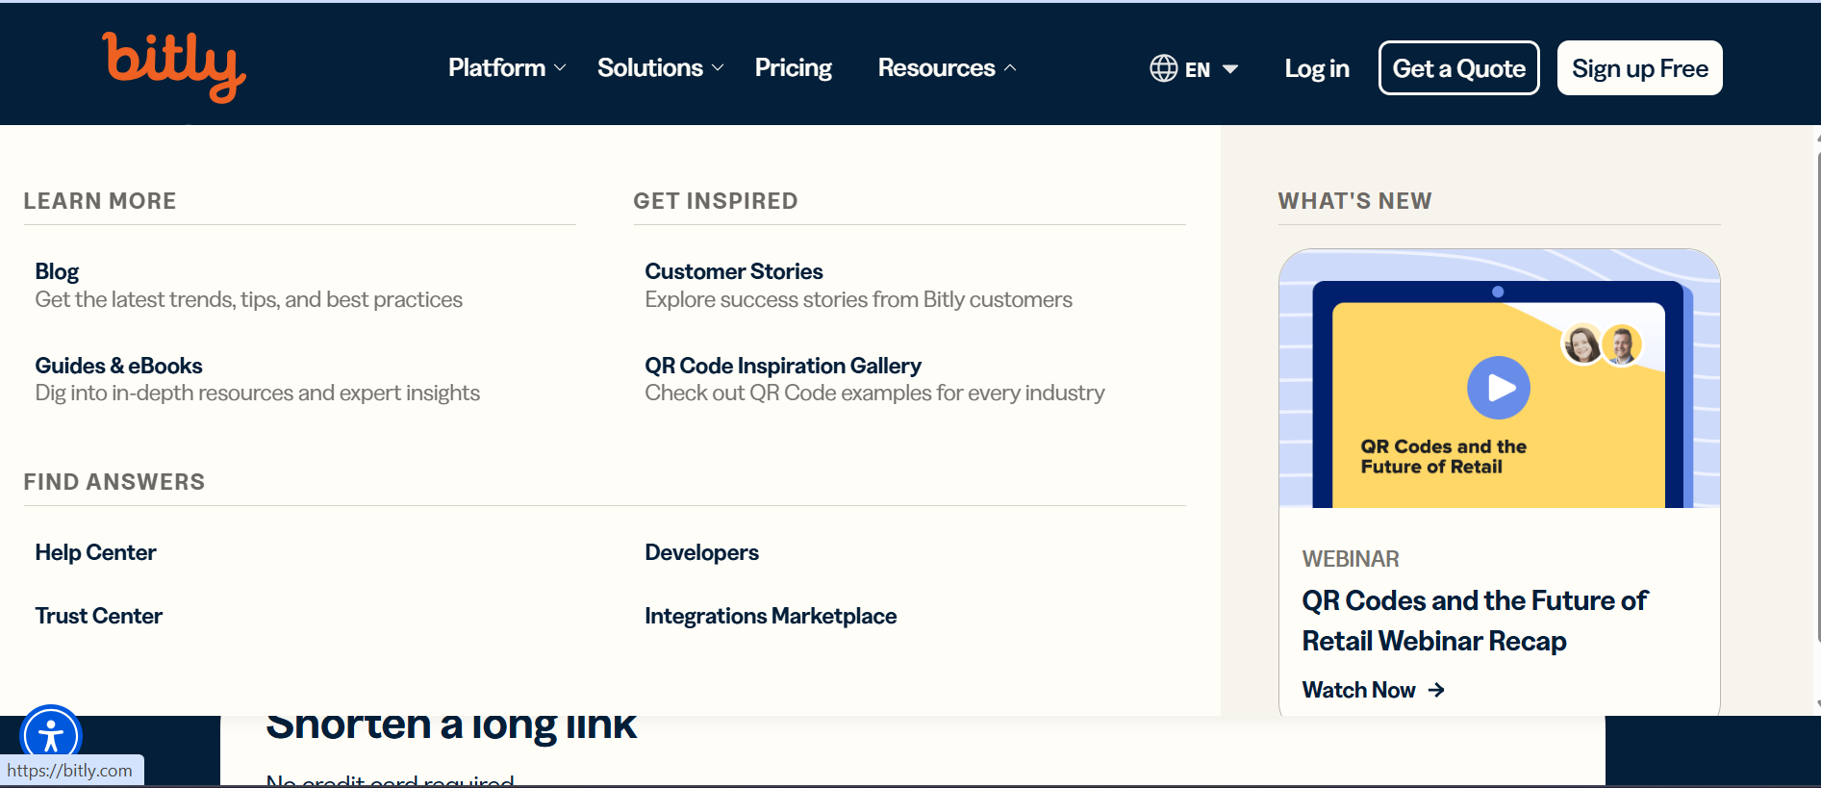Viewport: 1821px width, 788px height.
Task: Play the QR Codes webinar video
Action: coord(1498,388)
